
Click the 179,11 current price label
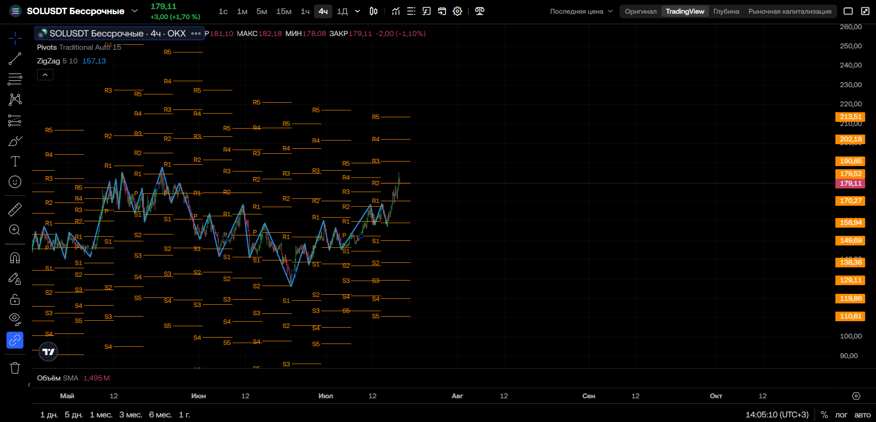click(x=850, y=183)
